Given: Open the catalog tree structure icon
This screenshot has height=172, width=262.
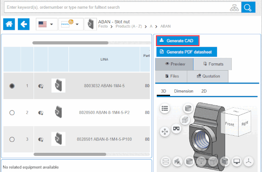Looking at the screenshot, I should click(234, 7).
